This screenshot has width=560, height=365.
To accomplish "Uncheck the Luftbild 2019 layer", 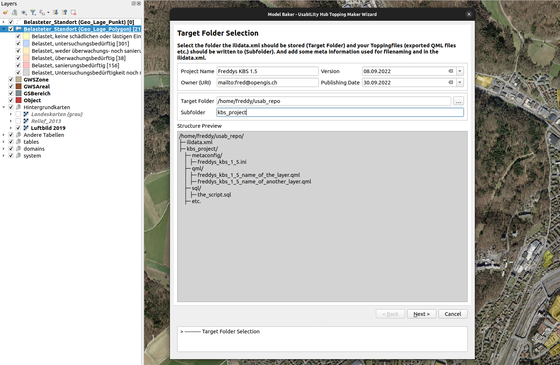I will click(x=18, y=128).
